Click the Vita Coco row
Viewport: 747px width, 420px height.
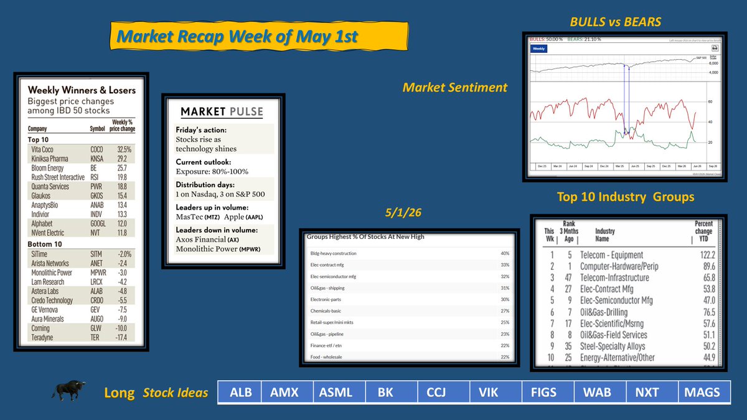[80, 150]
